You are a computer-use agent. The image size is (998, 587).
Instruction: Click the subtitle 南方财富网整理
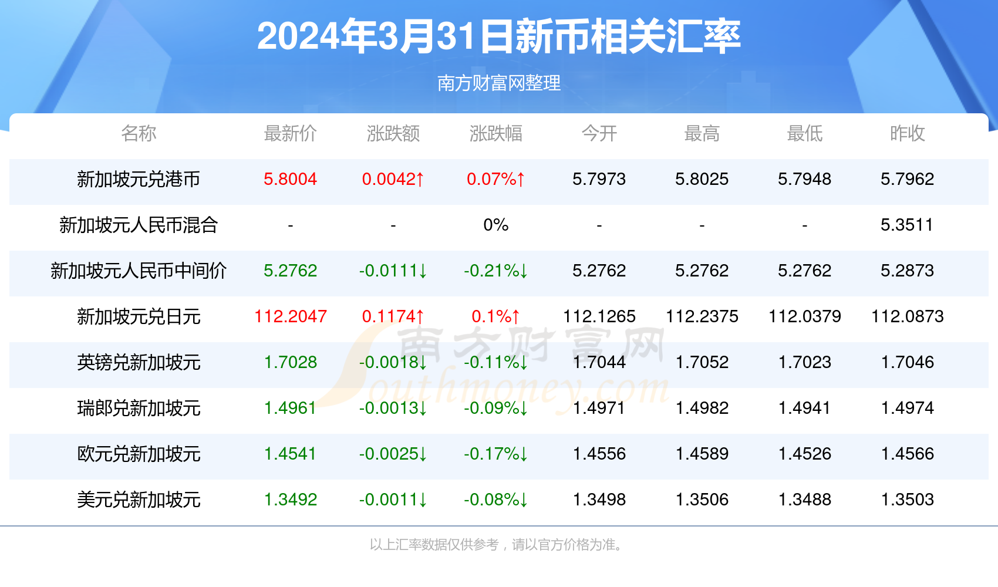tap(499, 83)
